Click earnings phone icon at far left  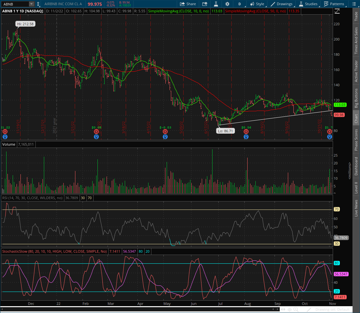5,131
